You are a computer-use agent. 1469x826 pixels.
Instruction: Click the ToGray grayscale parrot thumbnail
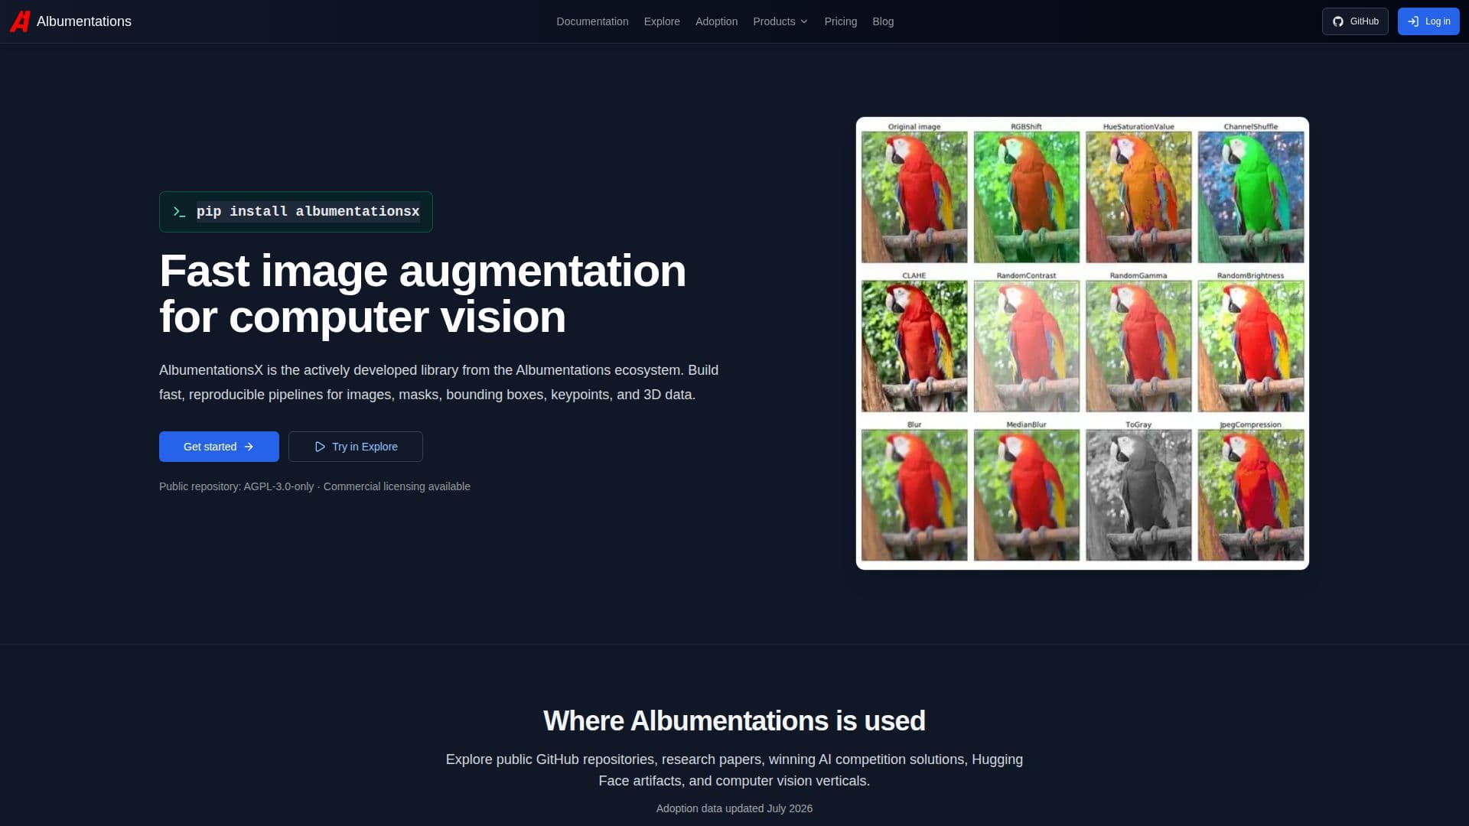(1138, 496)
